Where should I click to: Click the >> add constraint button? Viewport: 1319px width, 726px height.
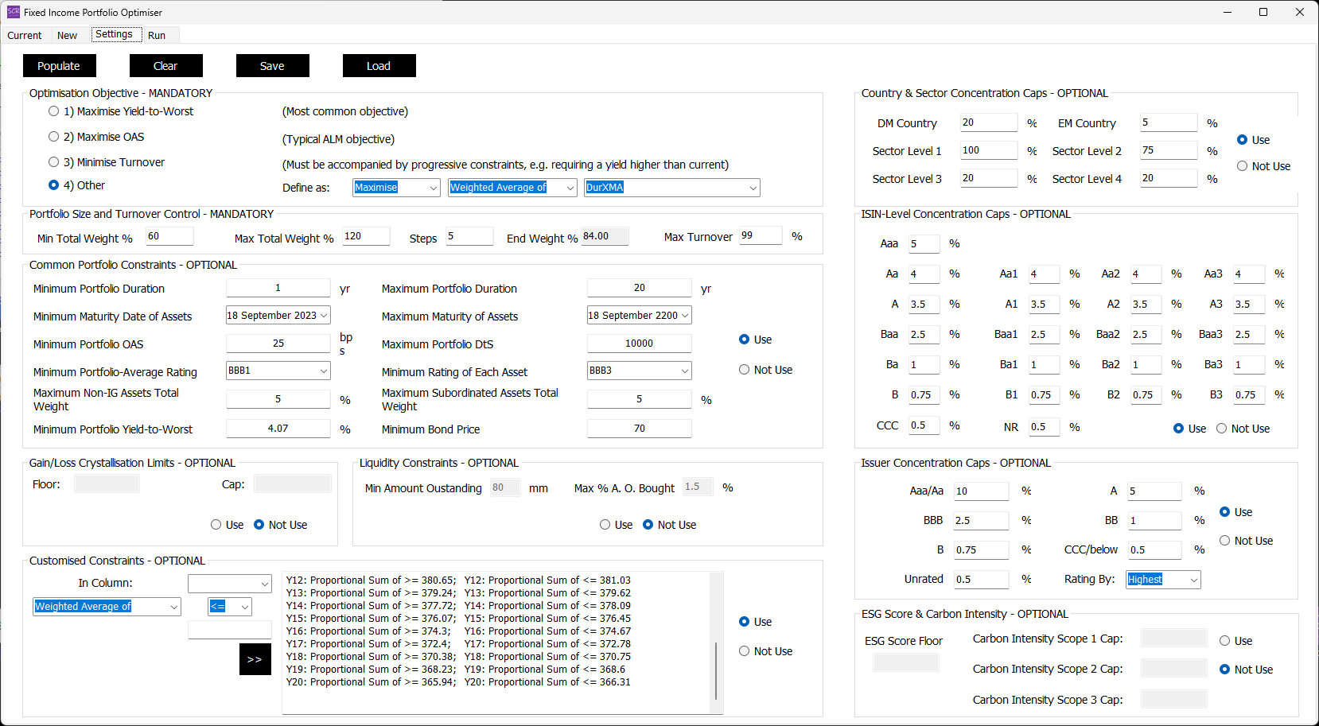pyautogui.click(x=255, y=659)
